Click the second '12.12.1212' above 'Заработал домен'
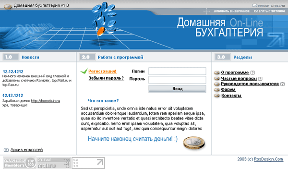Image resolution: width=288 pixels, height=181 pixels. coord(12,96)
